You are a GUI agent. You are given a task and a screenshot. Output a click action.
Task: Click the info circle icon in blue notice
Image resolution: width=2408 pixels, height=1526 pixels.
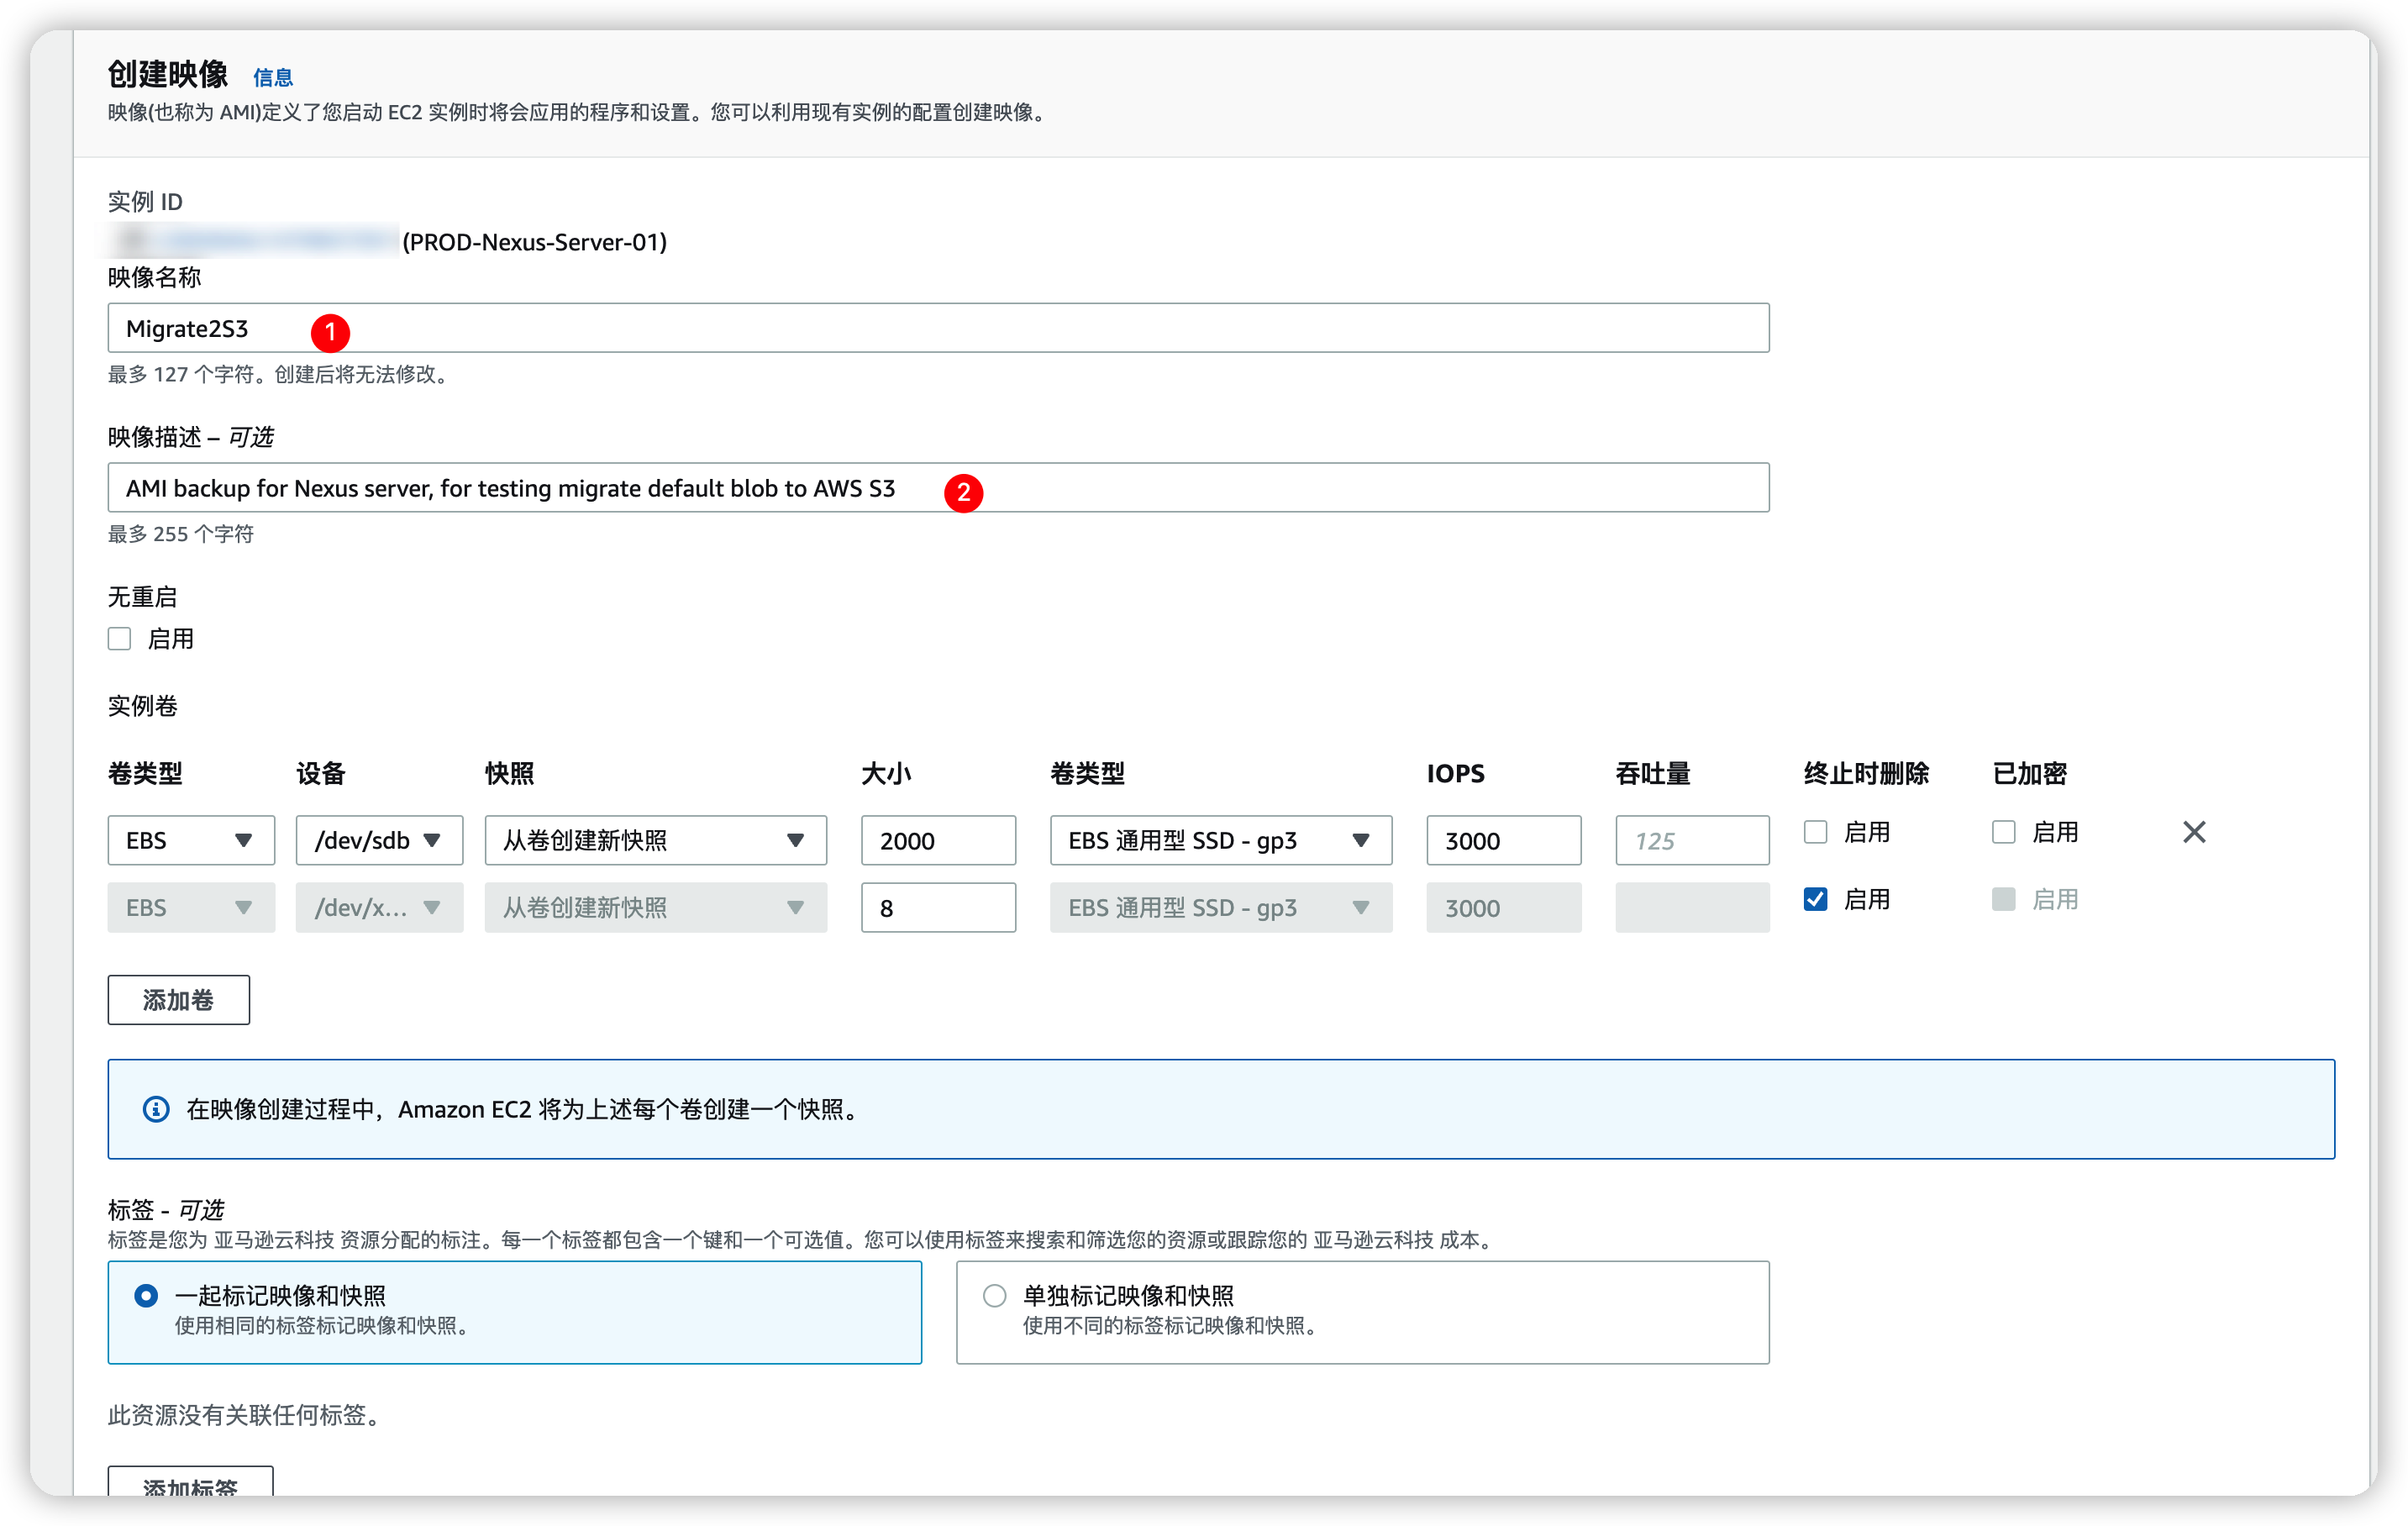point(156,1109)
